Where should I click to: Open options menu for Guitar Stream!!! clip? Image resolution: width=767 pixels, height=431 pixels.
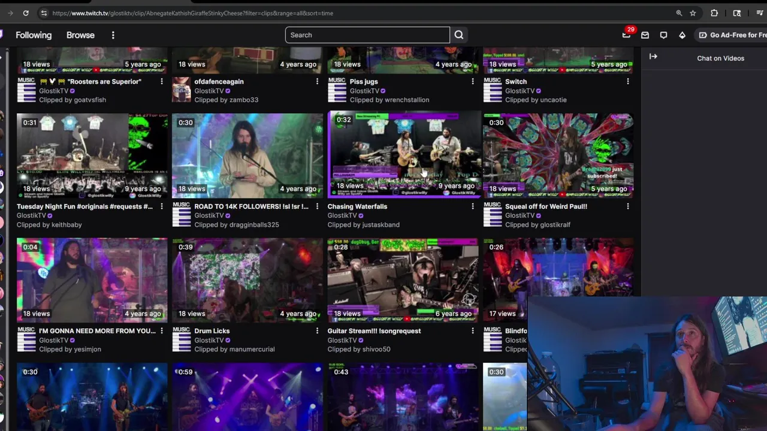coord(472,331)
